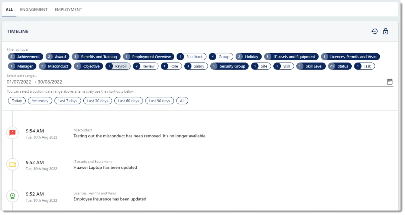Toggle the Holiday filter chip

(x=248, y=57)
